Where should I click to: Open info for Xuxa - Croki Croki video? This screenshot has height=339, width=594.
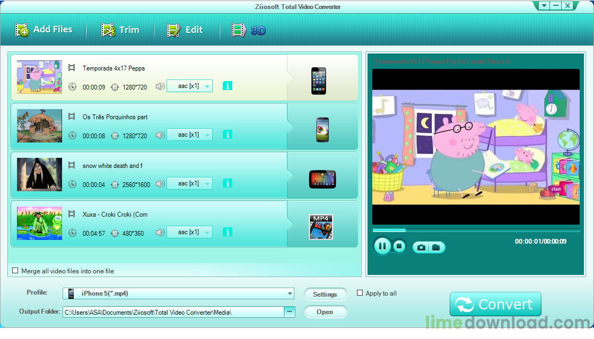point(228,232)
